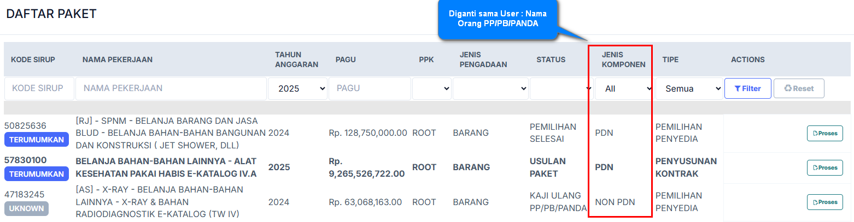854x222 pixels.
Task: Expand the PPK filter dropdown
Action: [x=432, y=88]
